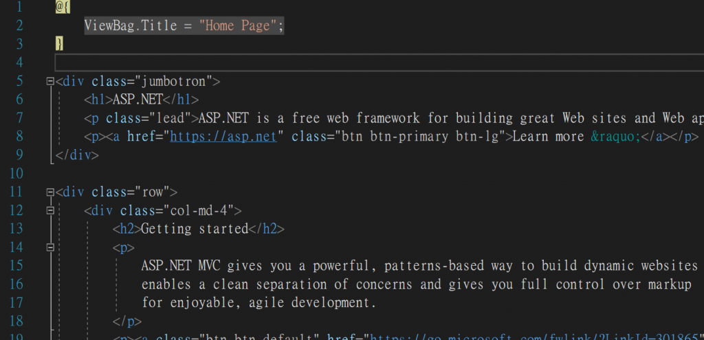The width and height of the screenshot is (704, 340).
Task: Click line number 10 in the gutter
Action: point(16,174)
